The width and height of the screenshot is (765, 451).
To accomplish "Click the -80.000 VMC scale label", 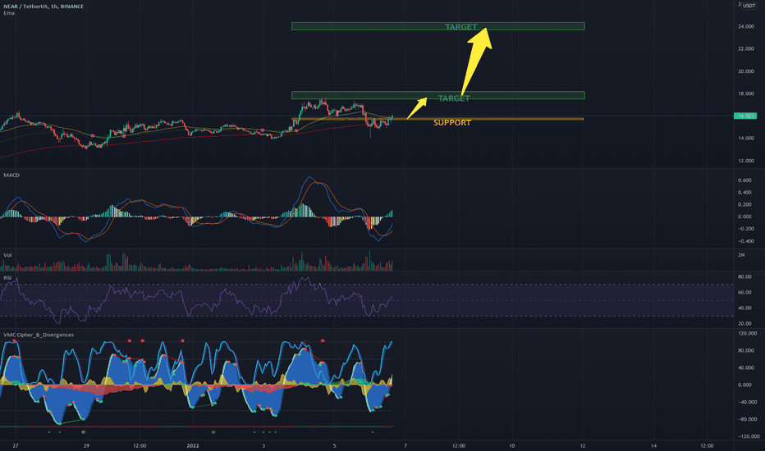I will tap(746, 419).
